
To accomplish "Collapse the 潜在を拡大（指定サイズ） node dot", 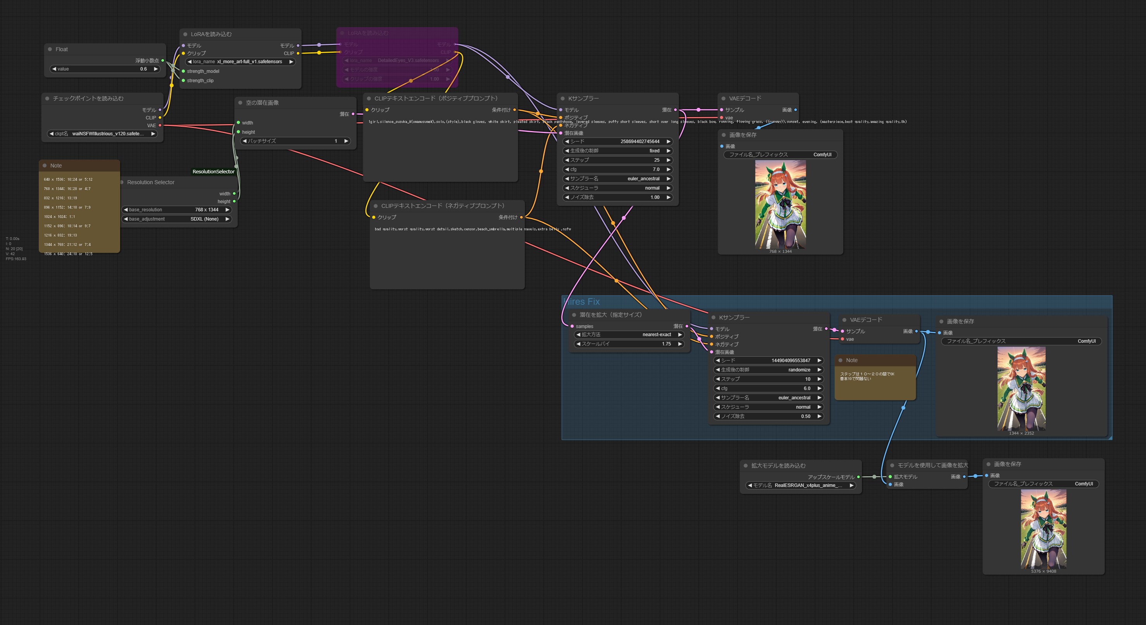I will pyautogui.click(x=574, y=315).
